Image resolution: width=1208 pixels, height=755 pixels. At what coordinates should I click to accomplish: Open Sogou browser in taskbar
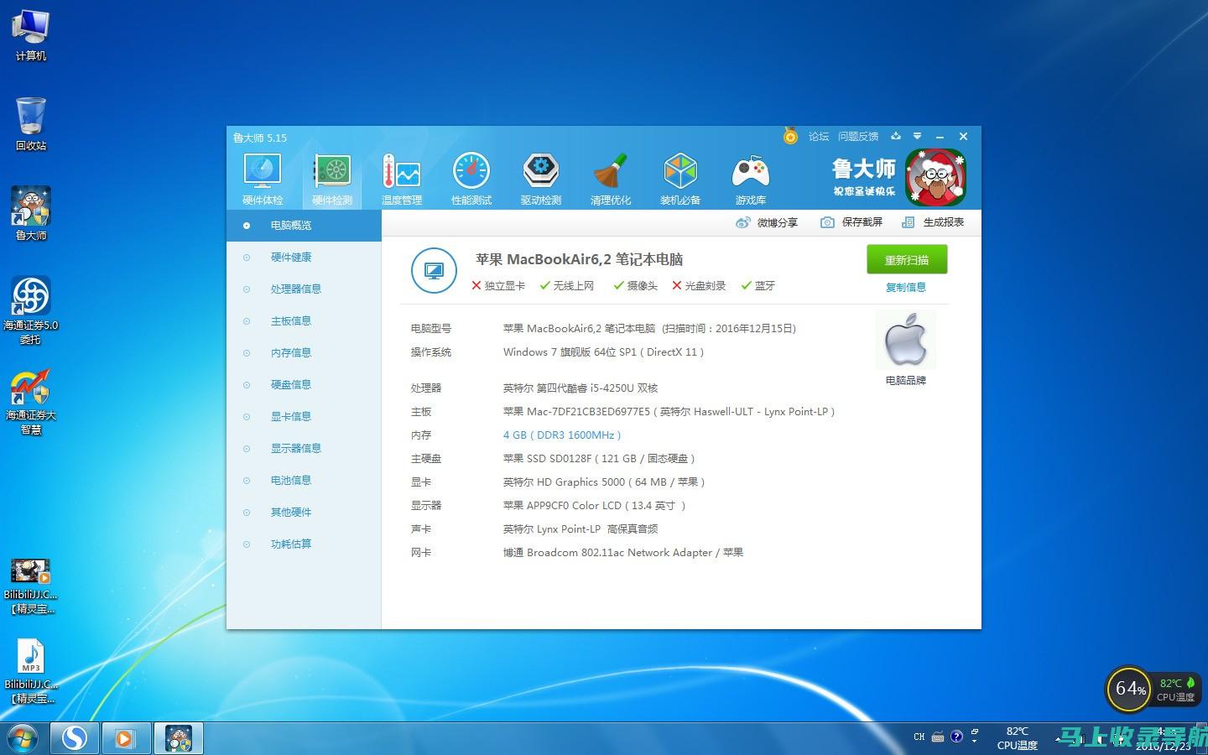point(75,738)
